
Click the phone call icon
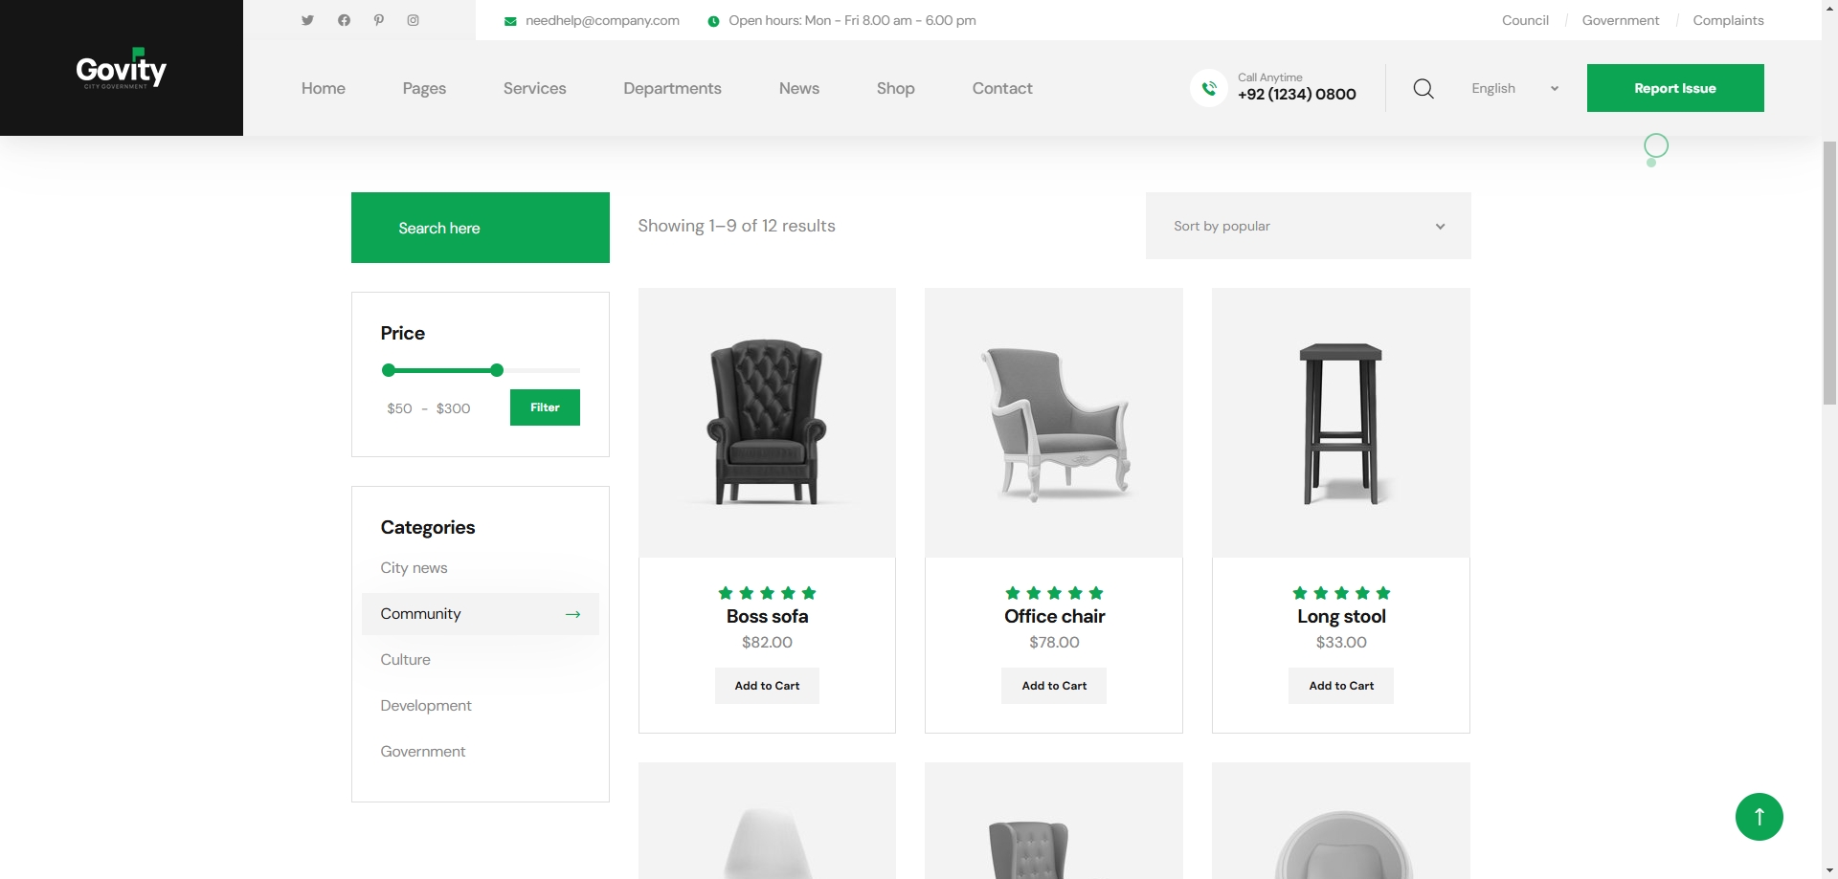[x=1209, y=88]
